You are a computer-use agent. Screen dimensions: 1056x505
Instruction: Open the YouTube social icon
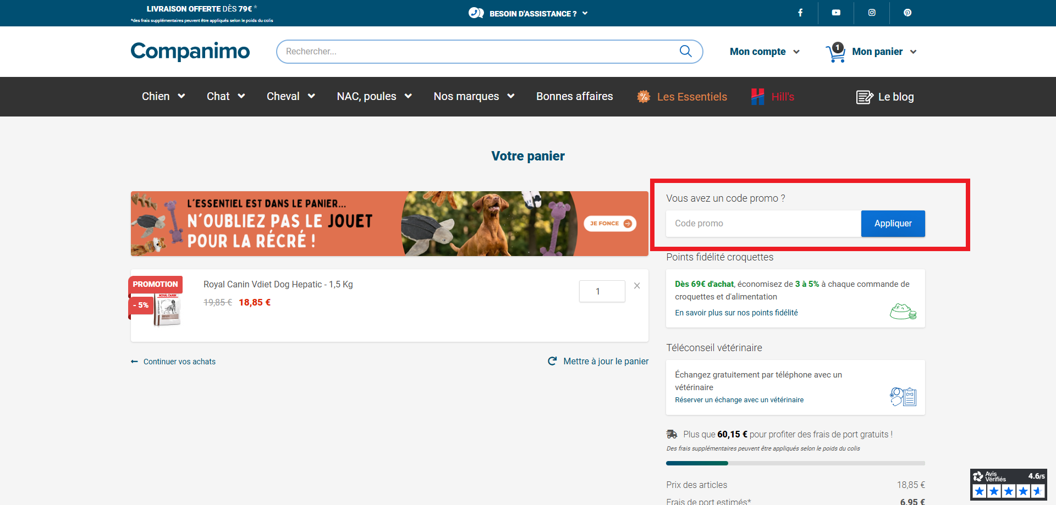(x=836, y=13)
